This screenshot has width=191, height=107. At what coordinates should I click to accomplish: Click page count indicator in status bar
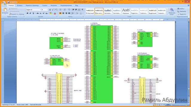(8, 105)
